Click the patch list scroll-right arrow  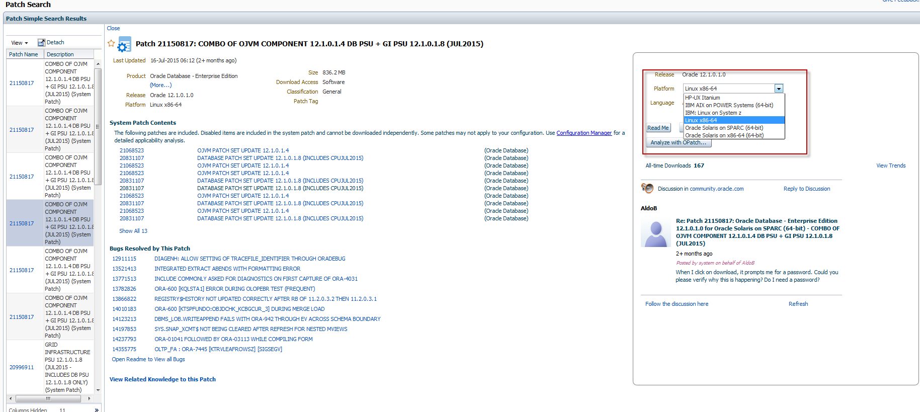click(x=90, y=398)
